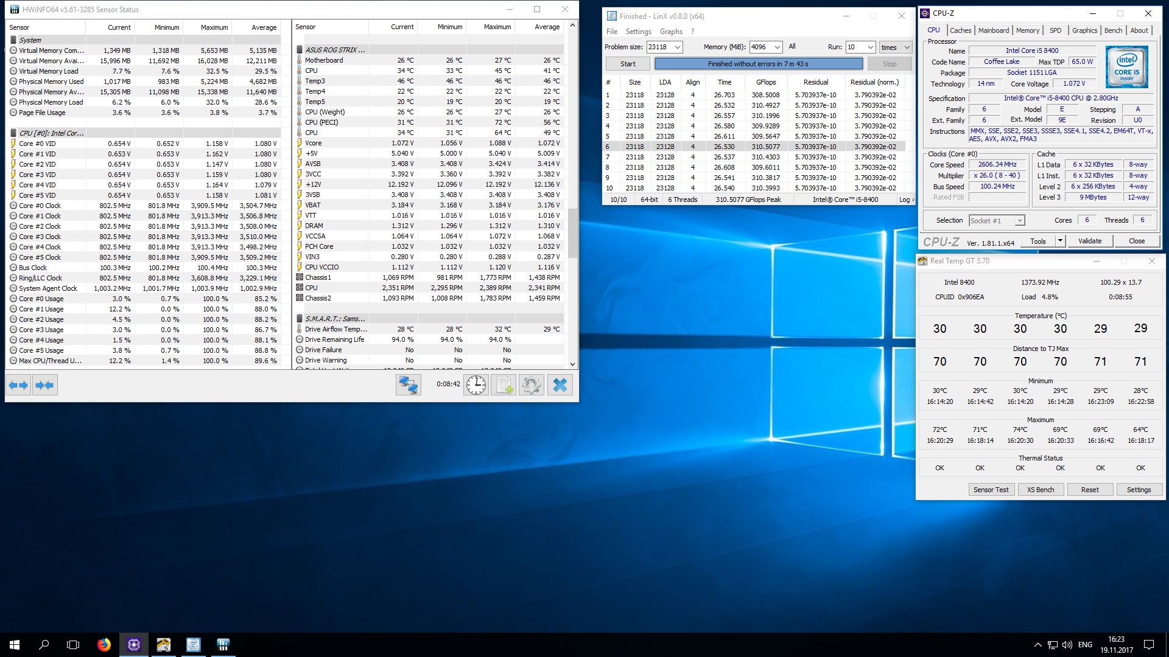The width and height of the screenshot is (1169, 657).
Task: Open the times run-unit dropdown
Action: point(907,47)
